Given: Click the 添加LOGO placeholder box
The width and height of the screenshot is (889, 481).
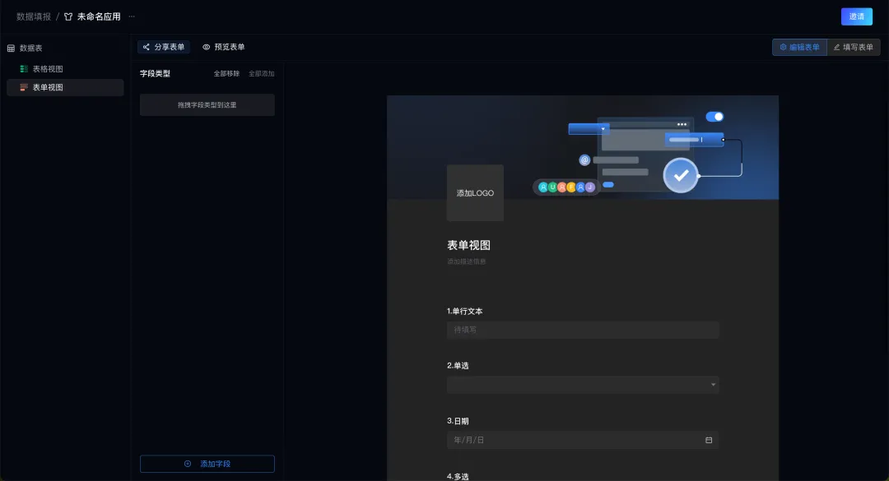Looking at the screenshot, I should click(x=475, y=193).
